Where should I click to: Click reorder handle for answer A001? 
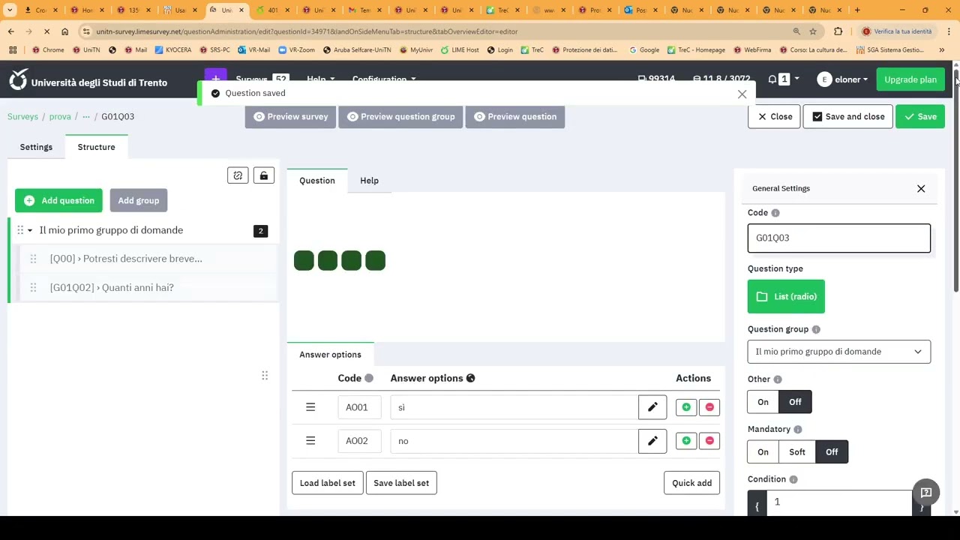[x=310, y=407]
